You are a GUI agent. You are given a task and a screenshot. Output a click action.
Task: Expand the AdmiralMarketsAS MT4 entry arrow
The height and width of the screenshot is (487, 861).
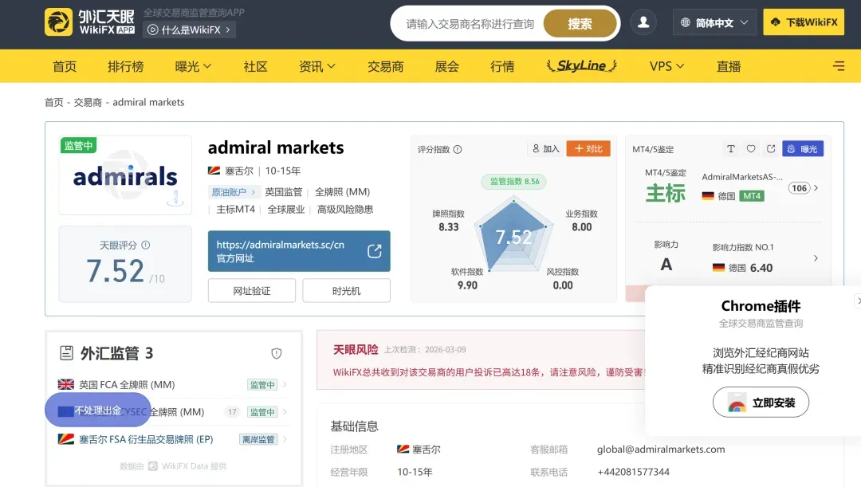point(816,188)
